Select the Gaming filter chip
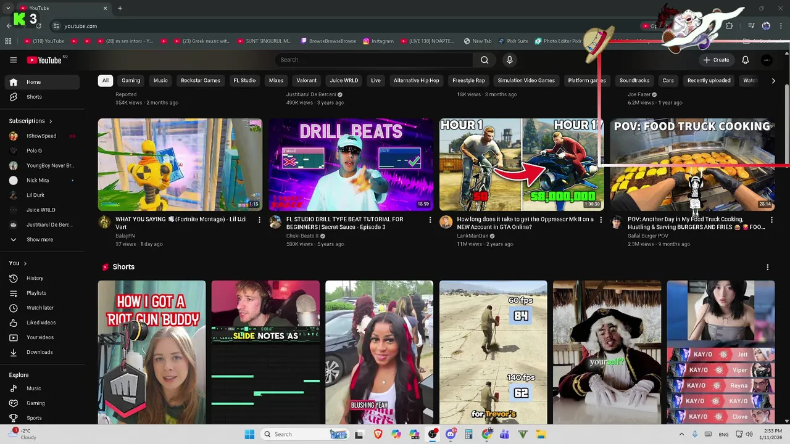The width and height of the screenshot is (790, 444). [x=131, y=80]
